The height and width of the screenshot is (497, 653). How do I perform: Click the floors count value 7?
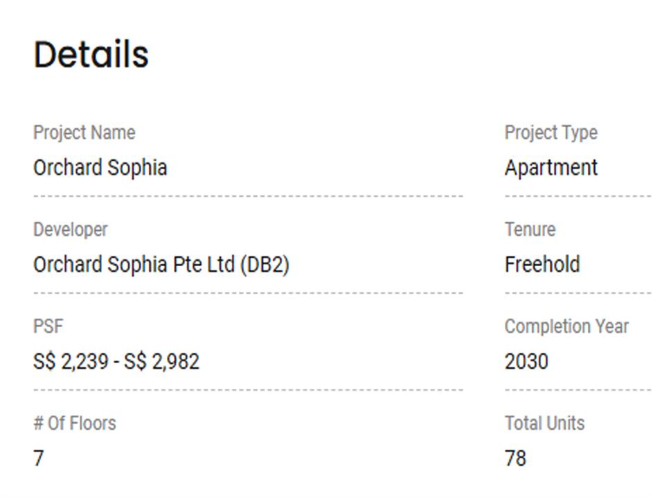[38, 458]
